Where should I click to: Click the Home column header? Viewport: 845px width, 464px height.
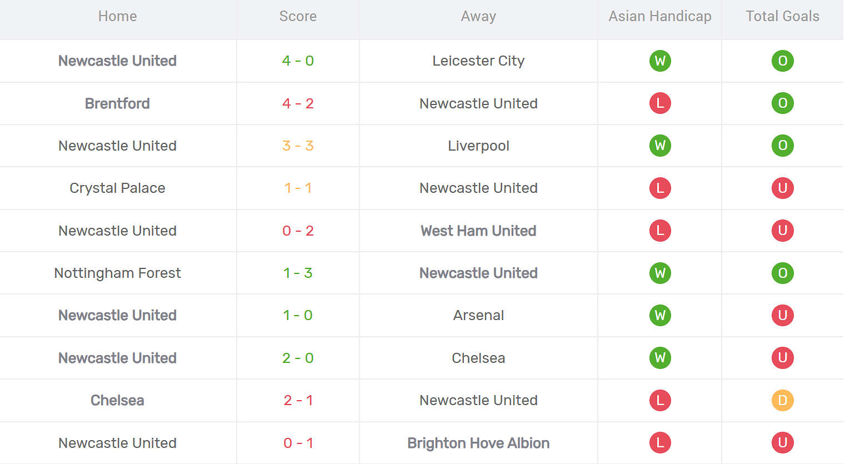tap(117, 17)
